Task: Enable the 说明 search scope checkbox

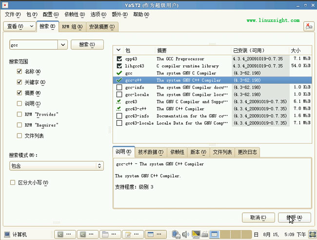Action: [x=20, y=103]
